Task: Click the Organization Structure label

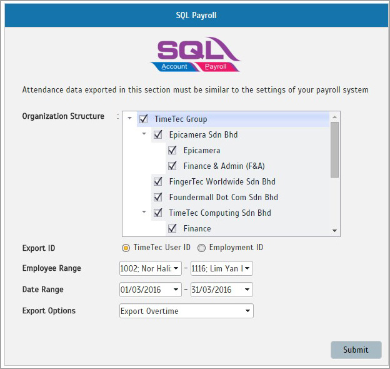Action: click(x=63, y=116)
